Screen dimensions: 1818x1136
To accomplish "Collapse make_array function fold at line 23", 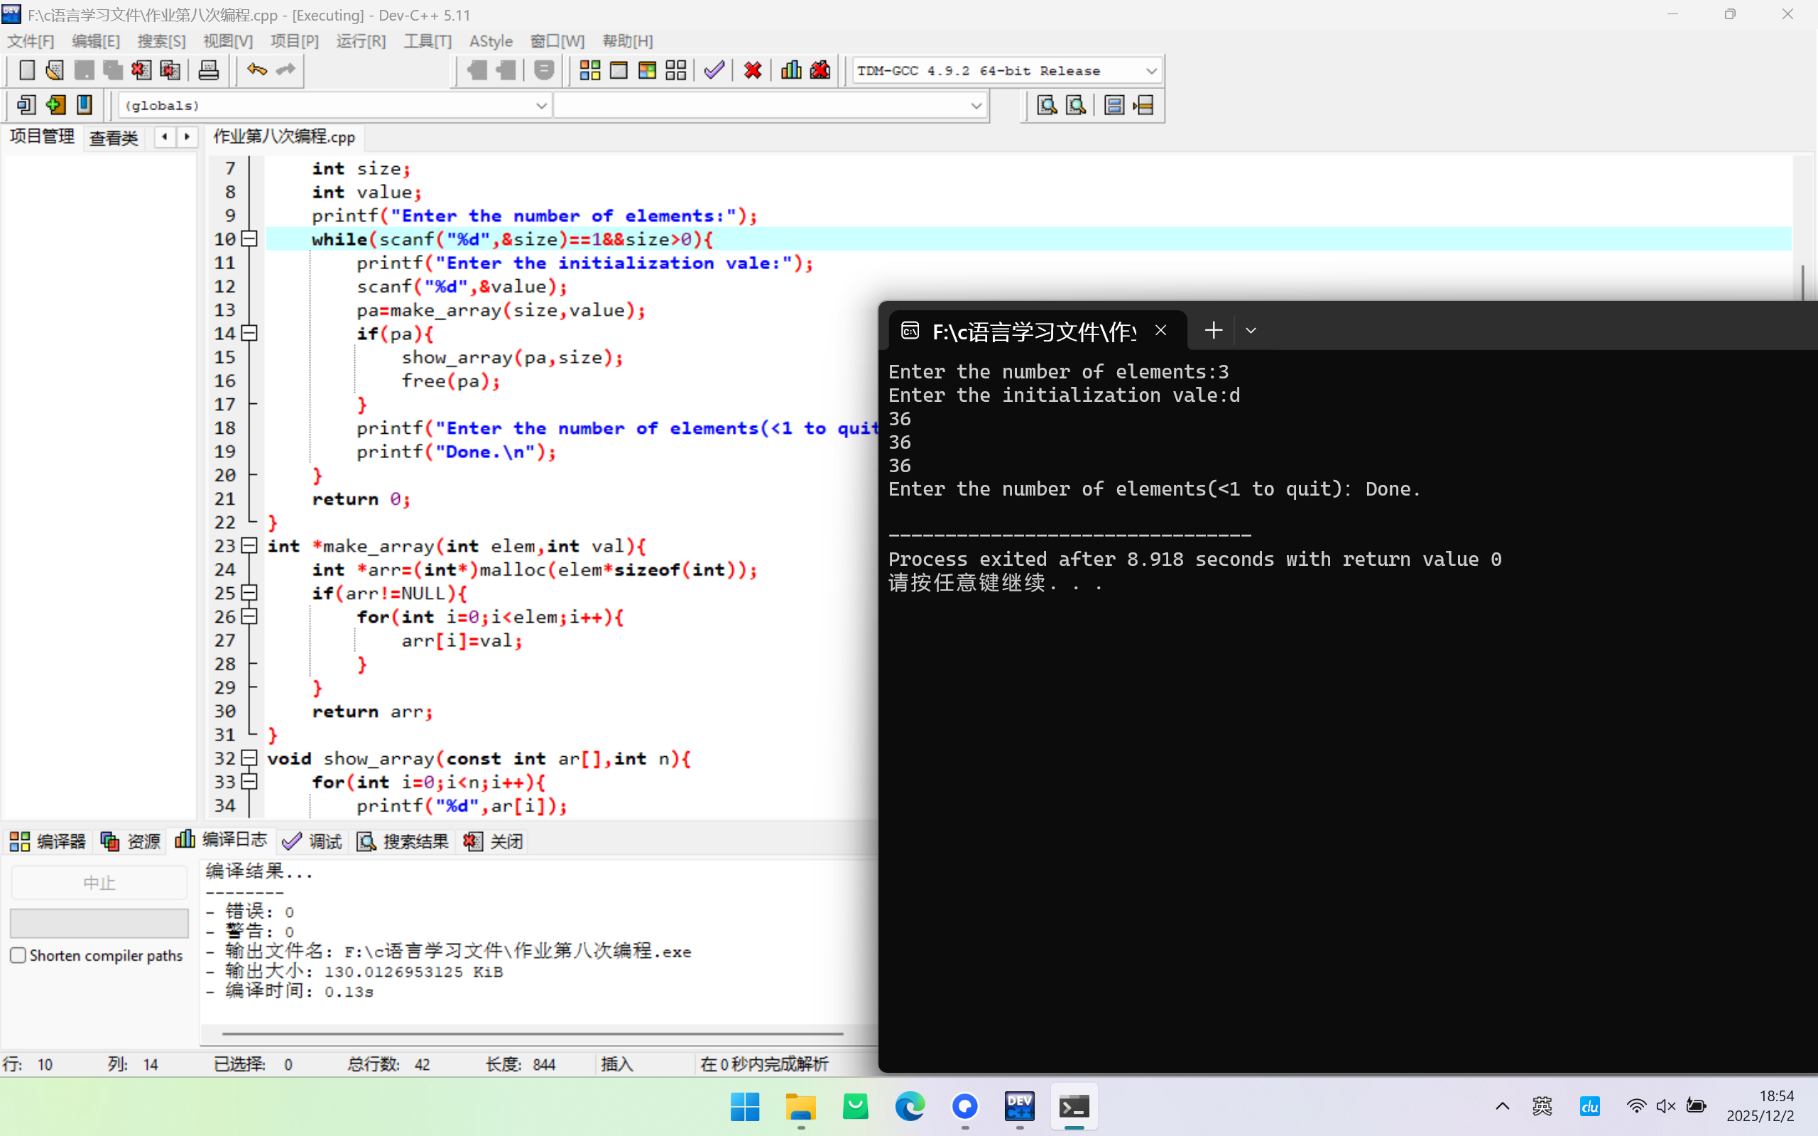I will point(249,545).
